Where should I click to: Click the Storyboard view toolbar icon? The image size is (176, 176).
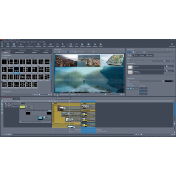point(88,45)
